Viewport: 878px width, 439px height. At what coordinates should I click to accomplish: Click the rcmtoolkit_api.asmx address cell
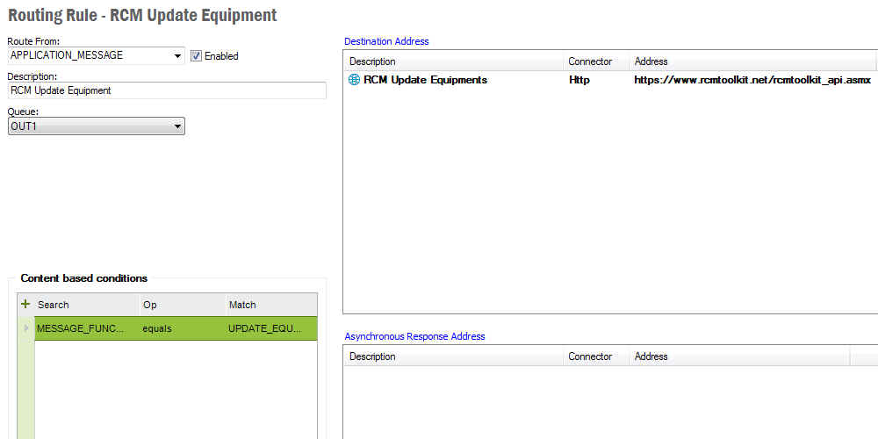(x=752, y=80)
